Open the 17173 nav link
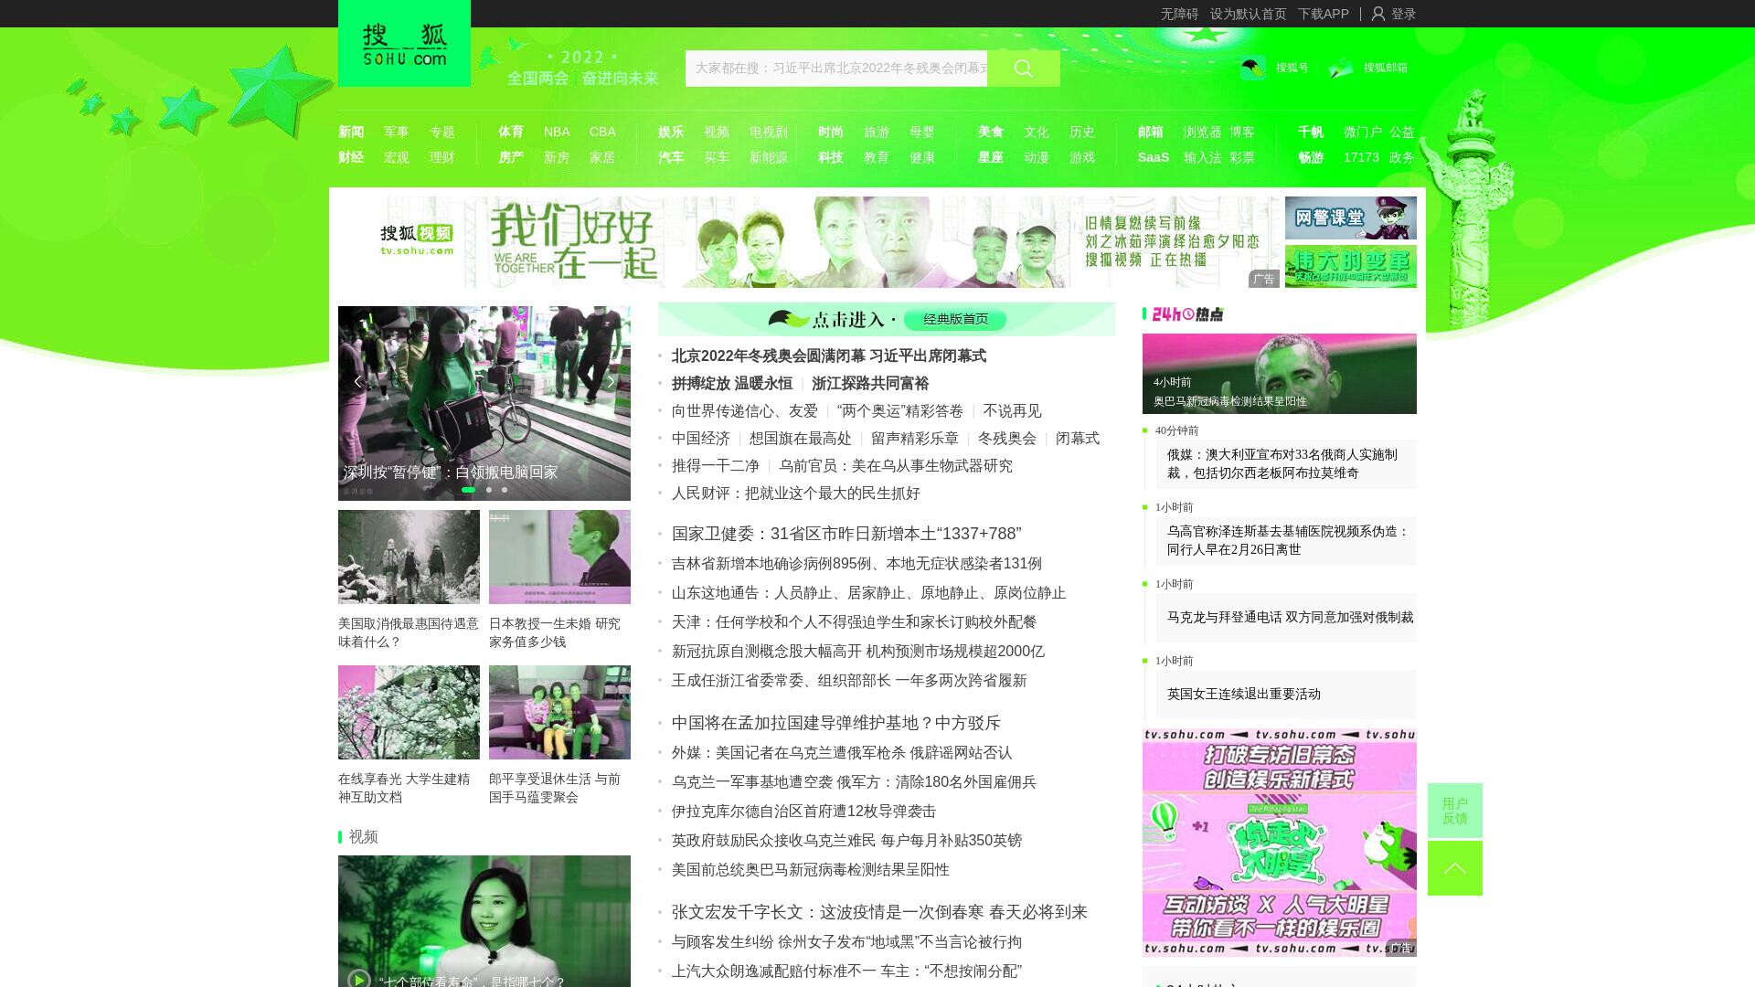 [1361, 157]
